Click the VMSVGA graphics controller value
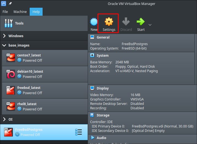This screenshot has height=144, width=197. point(137,99)
